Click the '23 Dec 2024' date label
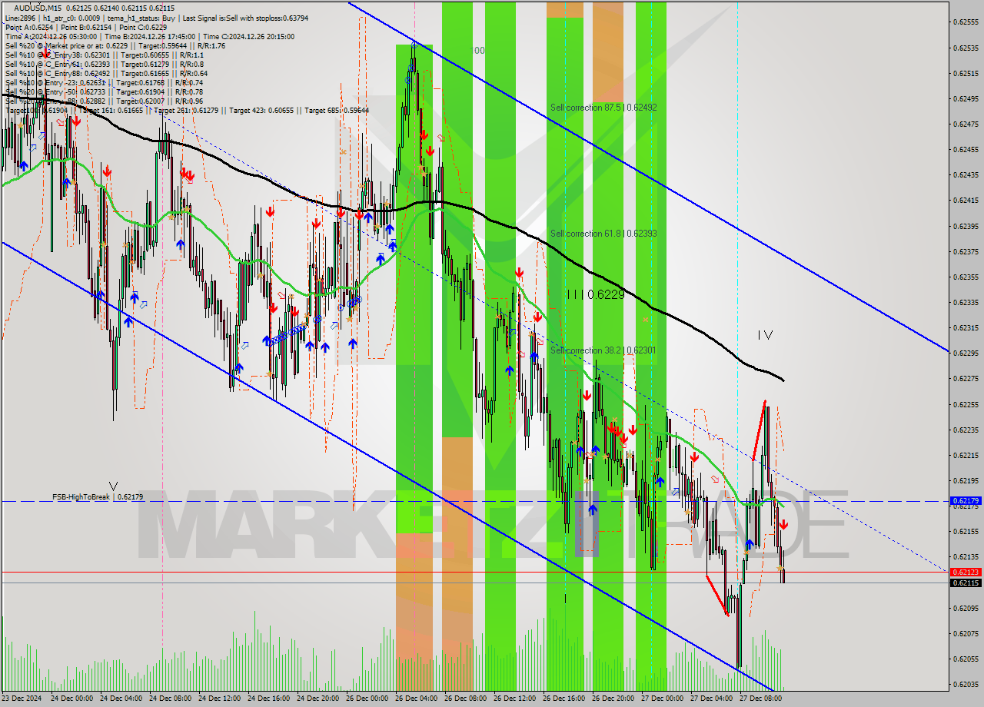 pos(22,699)
